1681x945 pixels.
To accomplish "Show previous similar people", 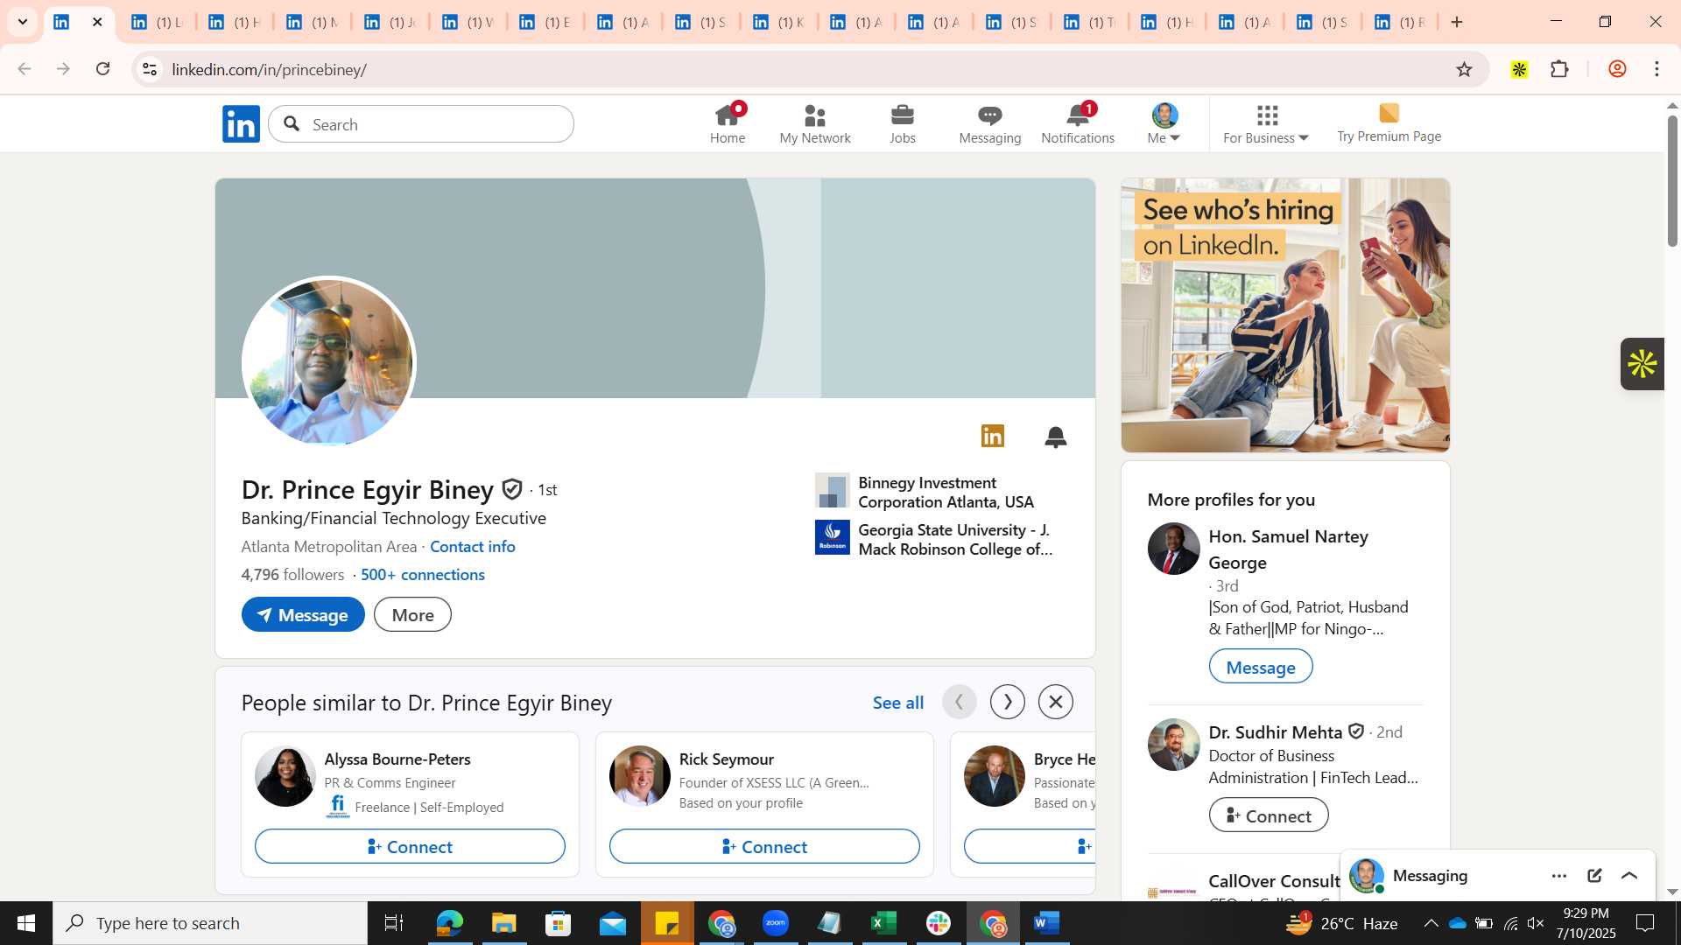I will (960, 702).
